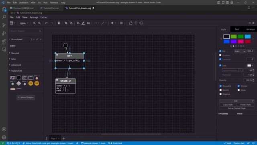Click the home-shaped icon in toolbar
The width and height of the screenshot is (257, 145).
click(x=131, y=23)
